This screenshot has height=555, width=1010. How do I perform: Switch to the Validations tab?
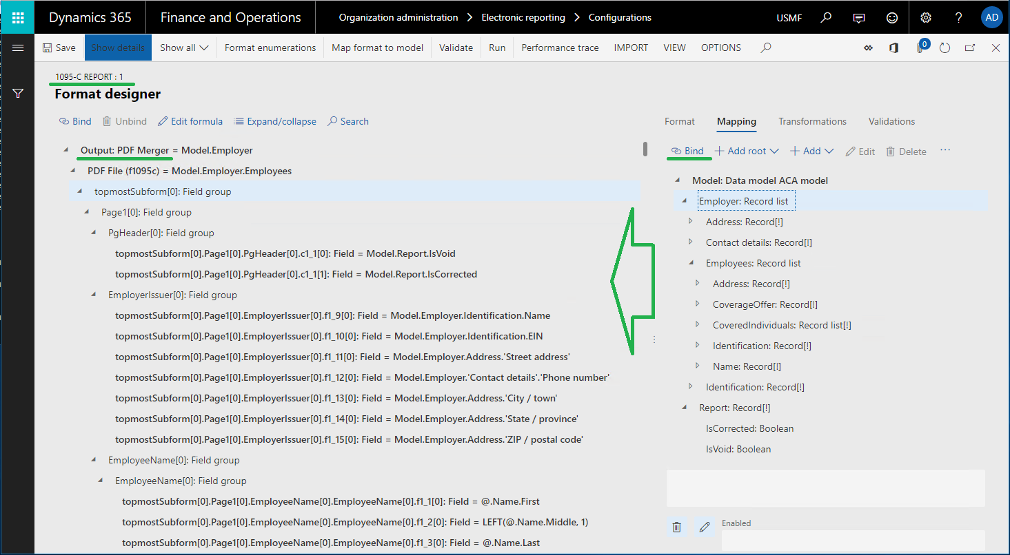pyautogui.click(x=891, y=121)
